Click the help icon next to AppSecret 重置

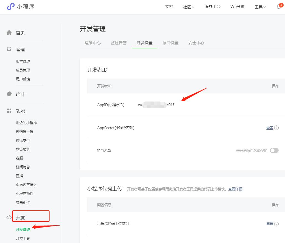pos(276,128)
